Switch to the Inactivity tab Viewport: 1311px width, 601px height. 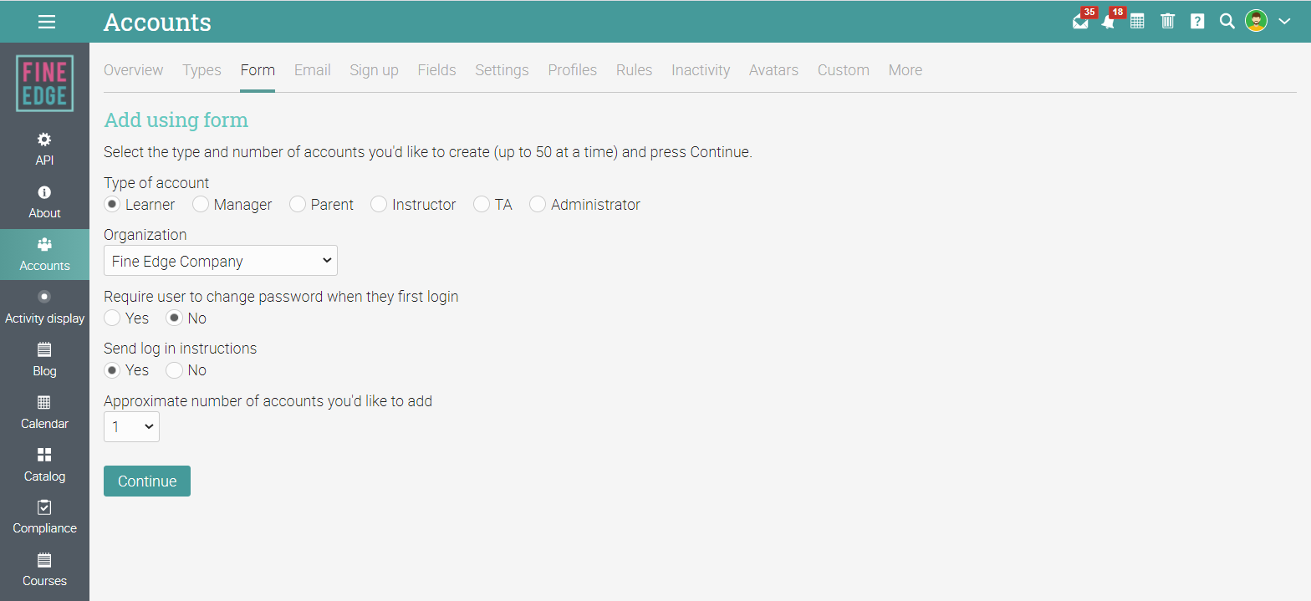(x=701, y=70)
